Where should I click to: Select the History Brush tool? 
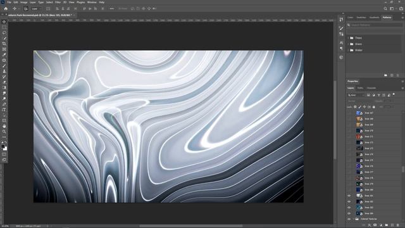pos(4,77)
